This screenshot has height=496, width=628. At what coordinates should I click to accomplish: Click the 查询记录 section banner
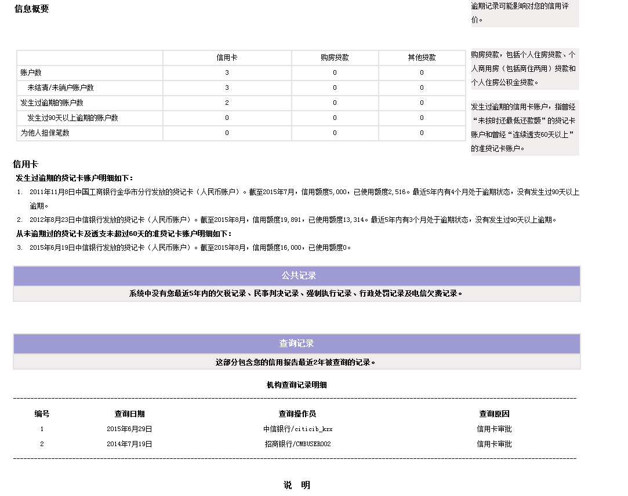tap(297, 344)
